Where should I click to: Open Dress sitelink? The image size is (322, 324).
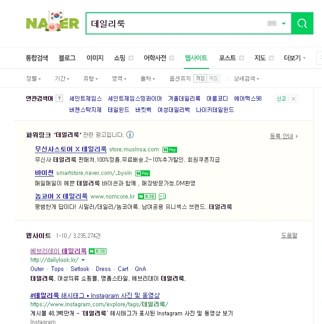coord(103,269)
